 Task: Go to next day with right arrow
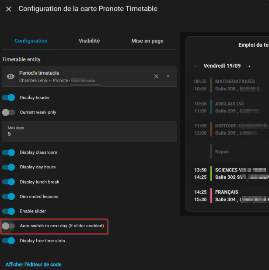[x=248, y=66]
